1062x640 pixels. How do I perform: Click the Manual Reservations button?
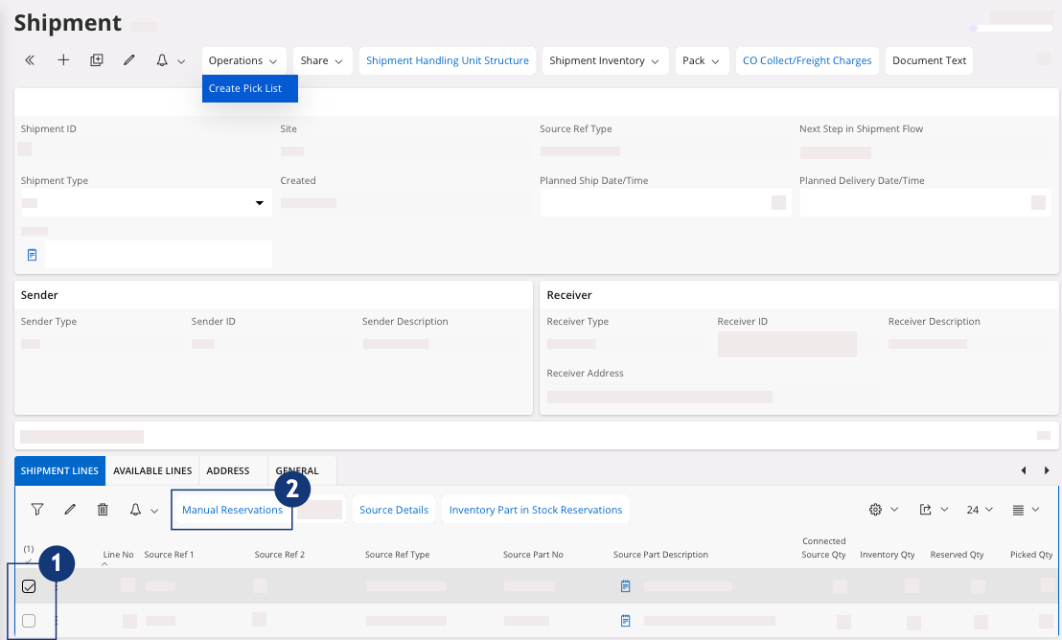tap(232, 510)
